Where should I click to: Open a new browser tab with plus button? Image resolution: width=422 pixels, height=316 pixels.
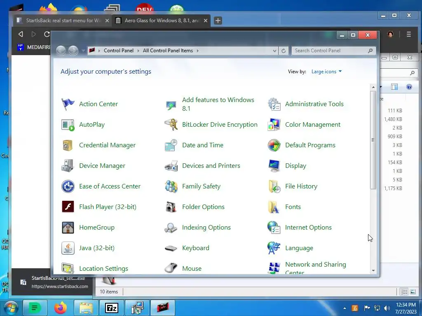pyautogui.click(x=218, y=21)
